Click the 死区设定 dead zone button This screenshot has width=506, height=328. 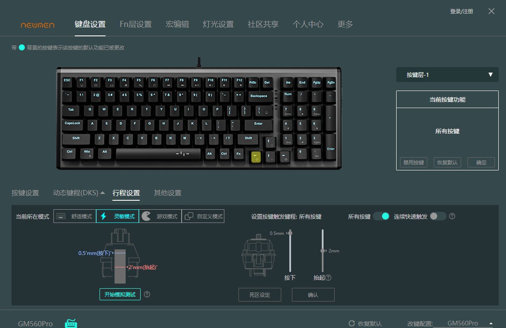[260, 295]
